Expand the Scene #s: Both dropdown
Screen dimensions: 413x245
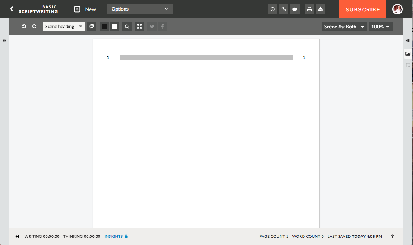point(344,27)
